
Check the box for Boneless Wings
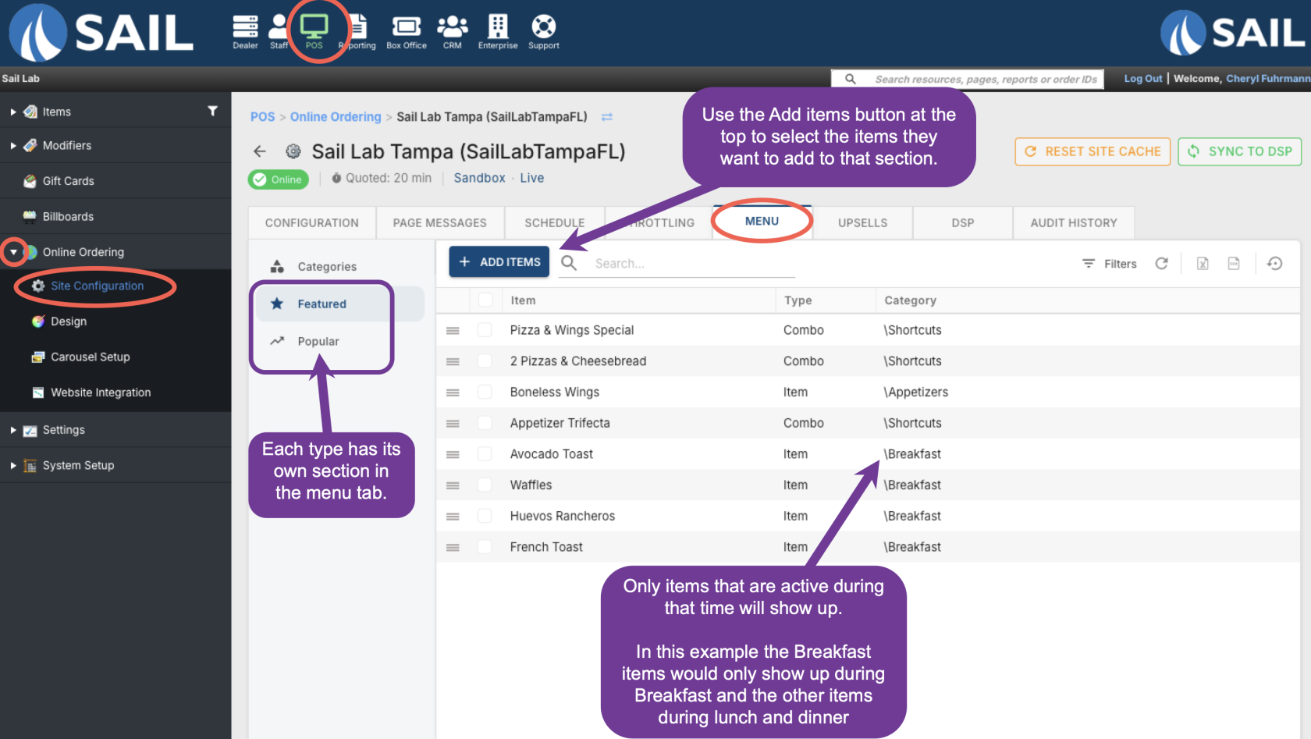485,392
